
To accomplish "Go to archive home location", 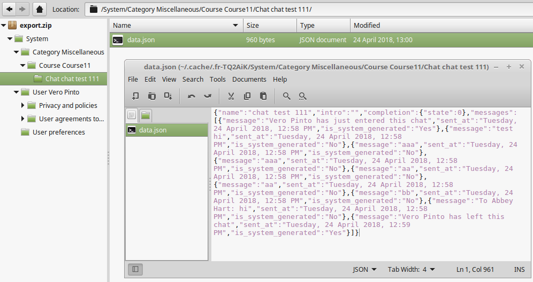I will click(40, 9).
